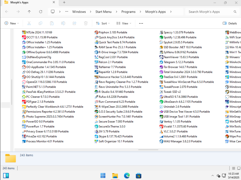Image resolution: width=241 pixels, height=180 pixels.
Task: Select the Psiphon 3.185 Portable icon
Action: (96, 33)
